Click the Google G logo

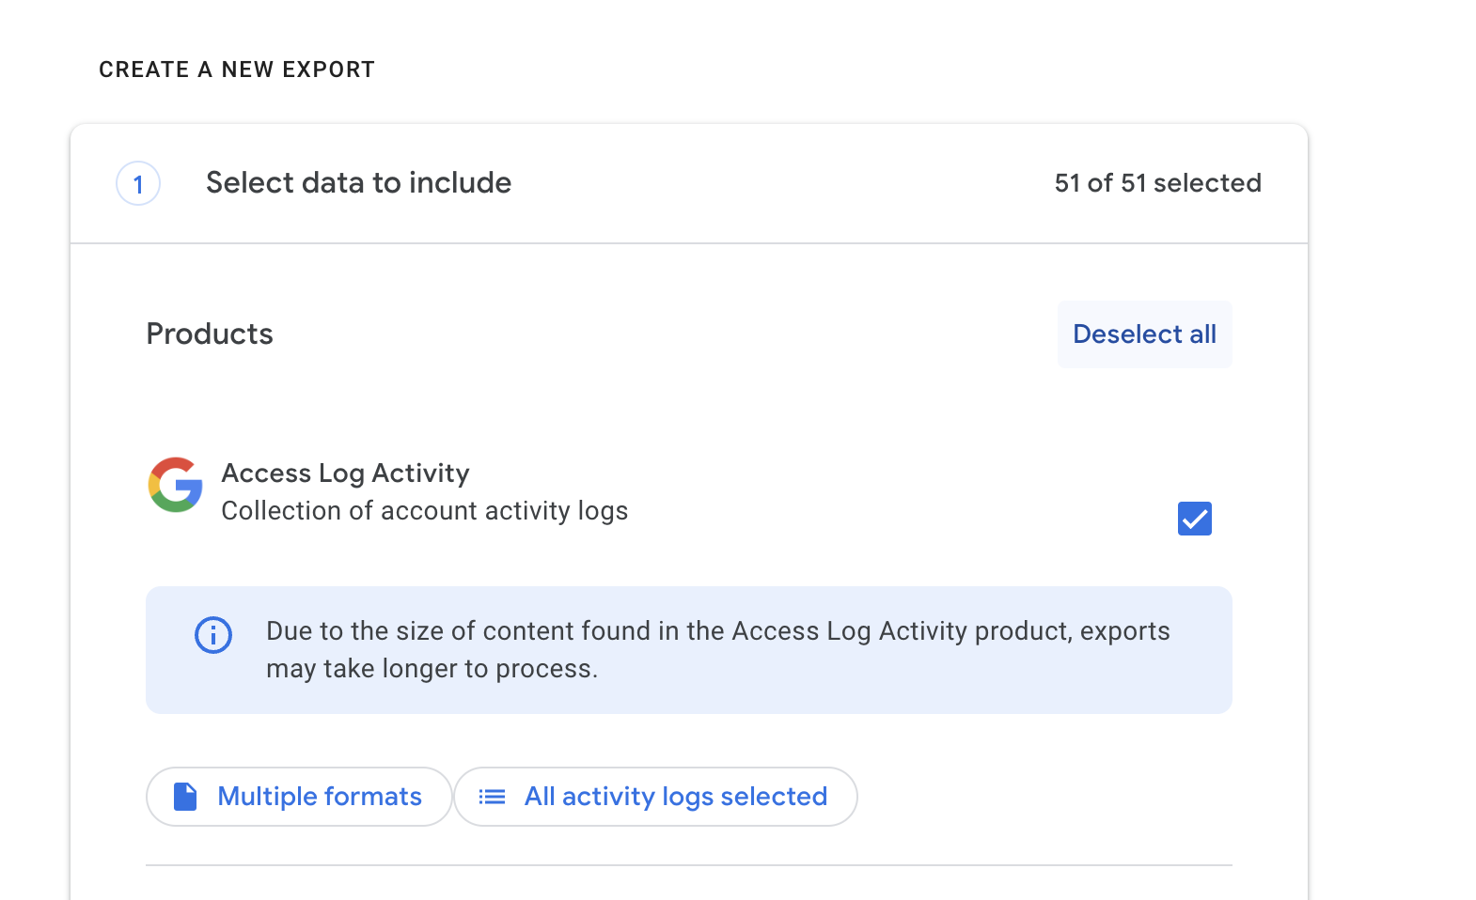tap(176, 485)
